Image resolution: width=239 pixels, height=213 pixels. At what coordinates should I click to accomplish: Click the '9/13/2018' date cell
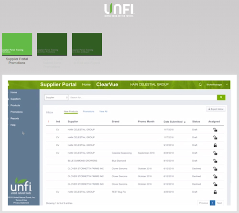coord(169,145)
